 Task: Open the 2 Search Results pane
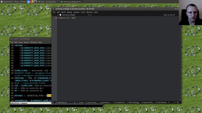[92, 102]
